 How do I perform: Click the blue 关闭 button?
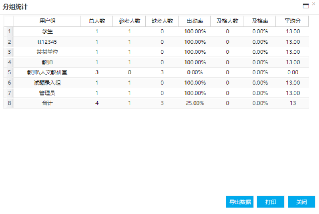tap(301, 202)
